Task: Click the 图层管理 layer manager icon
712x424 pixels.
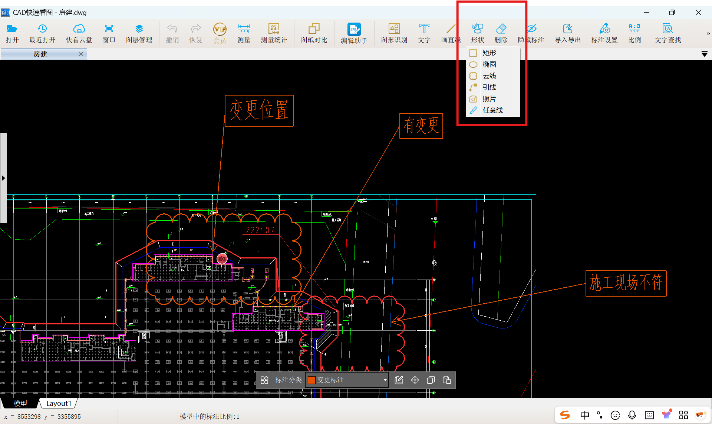Action: point(139,33)
